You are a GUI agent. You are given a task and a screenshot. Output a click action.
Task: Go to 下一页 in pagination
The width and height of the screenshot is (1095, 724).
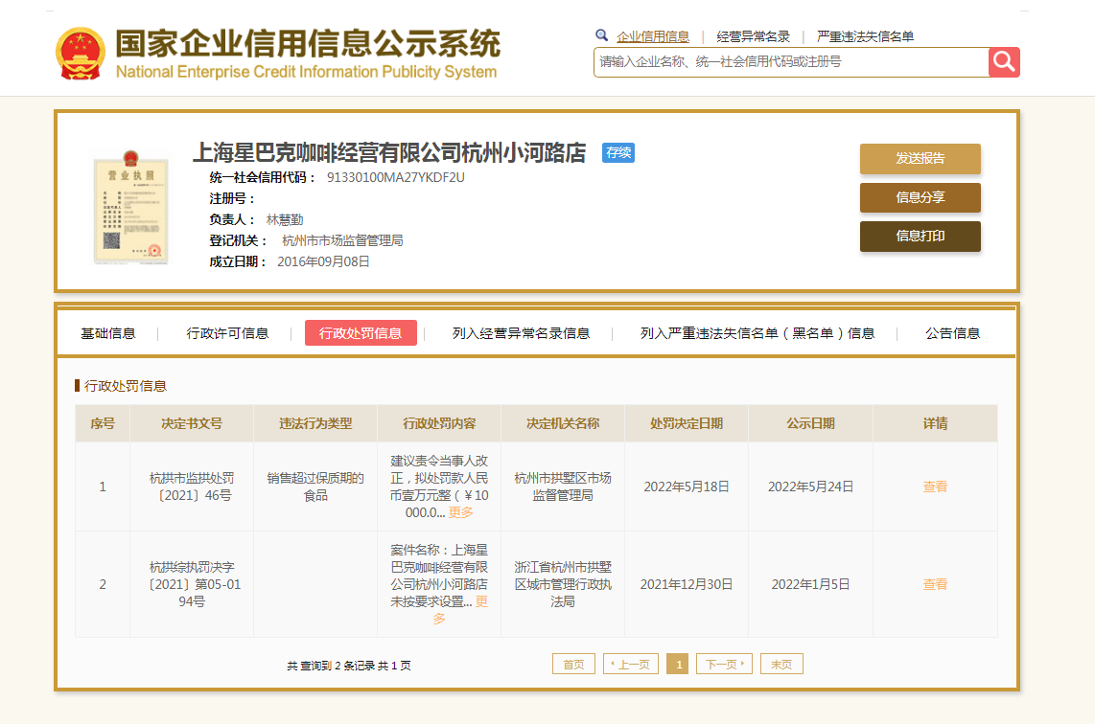724,664
